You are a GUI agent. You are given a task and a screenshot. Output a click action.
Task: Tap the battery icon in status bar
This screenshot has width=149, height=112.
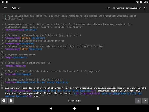click(141, 2)
